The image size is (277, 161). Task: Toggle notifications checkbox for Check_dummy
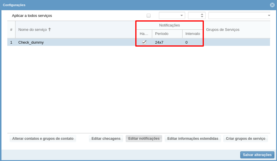[x=144, y=42]
